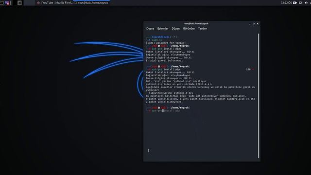
Task: Click the dark square panel launcher icon
Action: (19, 3)
